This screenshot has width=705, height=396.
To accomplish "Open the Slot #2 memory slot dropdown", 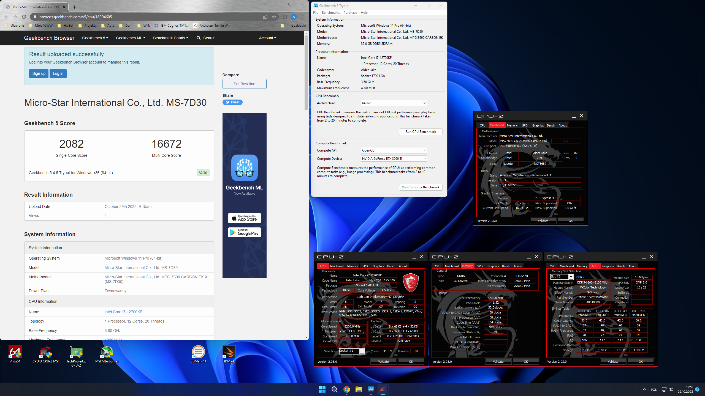I will [562, 277].
